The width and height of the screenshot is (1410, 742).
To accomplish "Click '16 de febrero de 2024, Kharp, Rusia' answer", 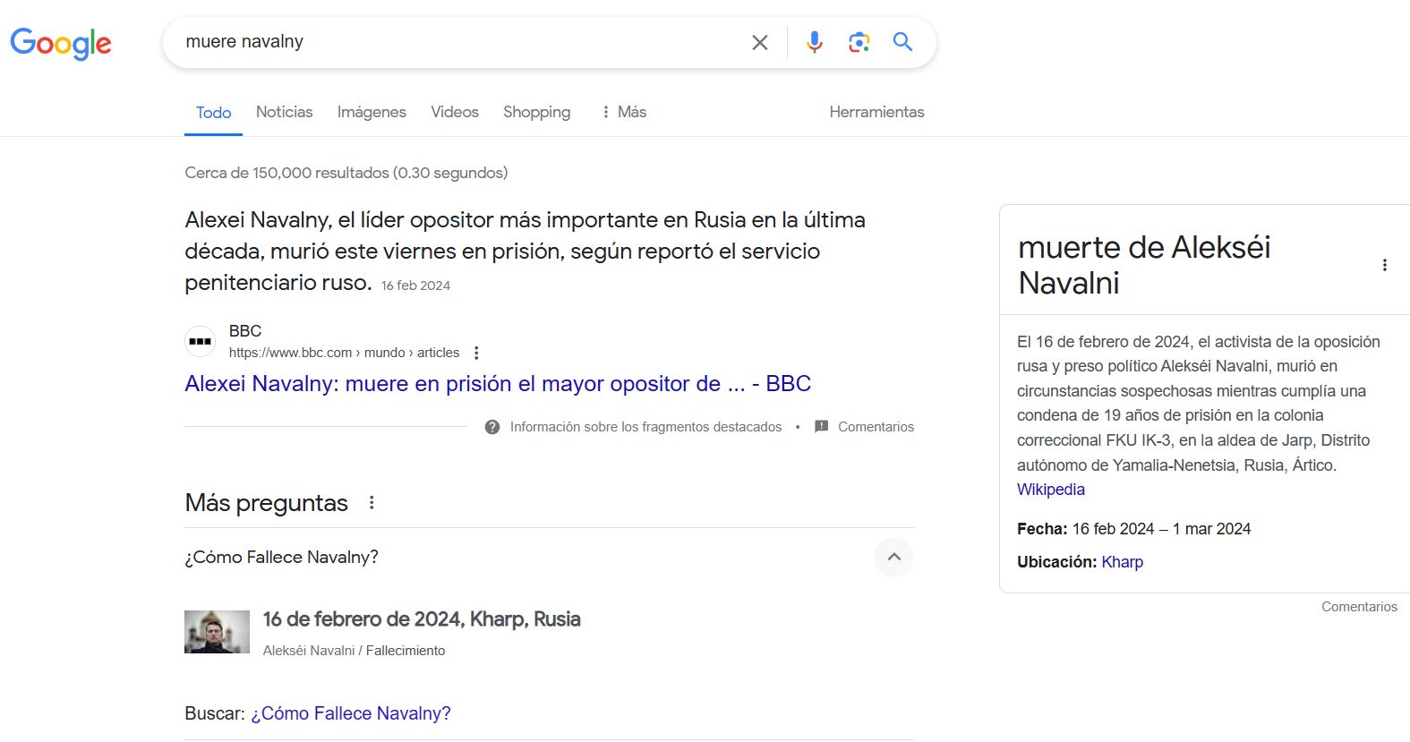I will coord(422,619).
